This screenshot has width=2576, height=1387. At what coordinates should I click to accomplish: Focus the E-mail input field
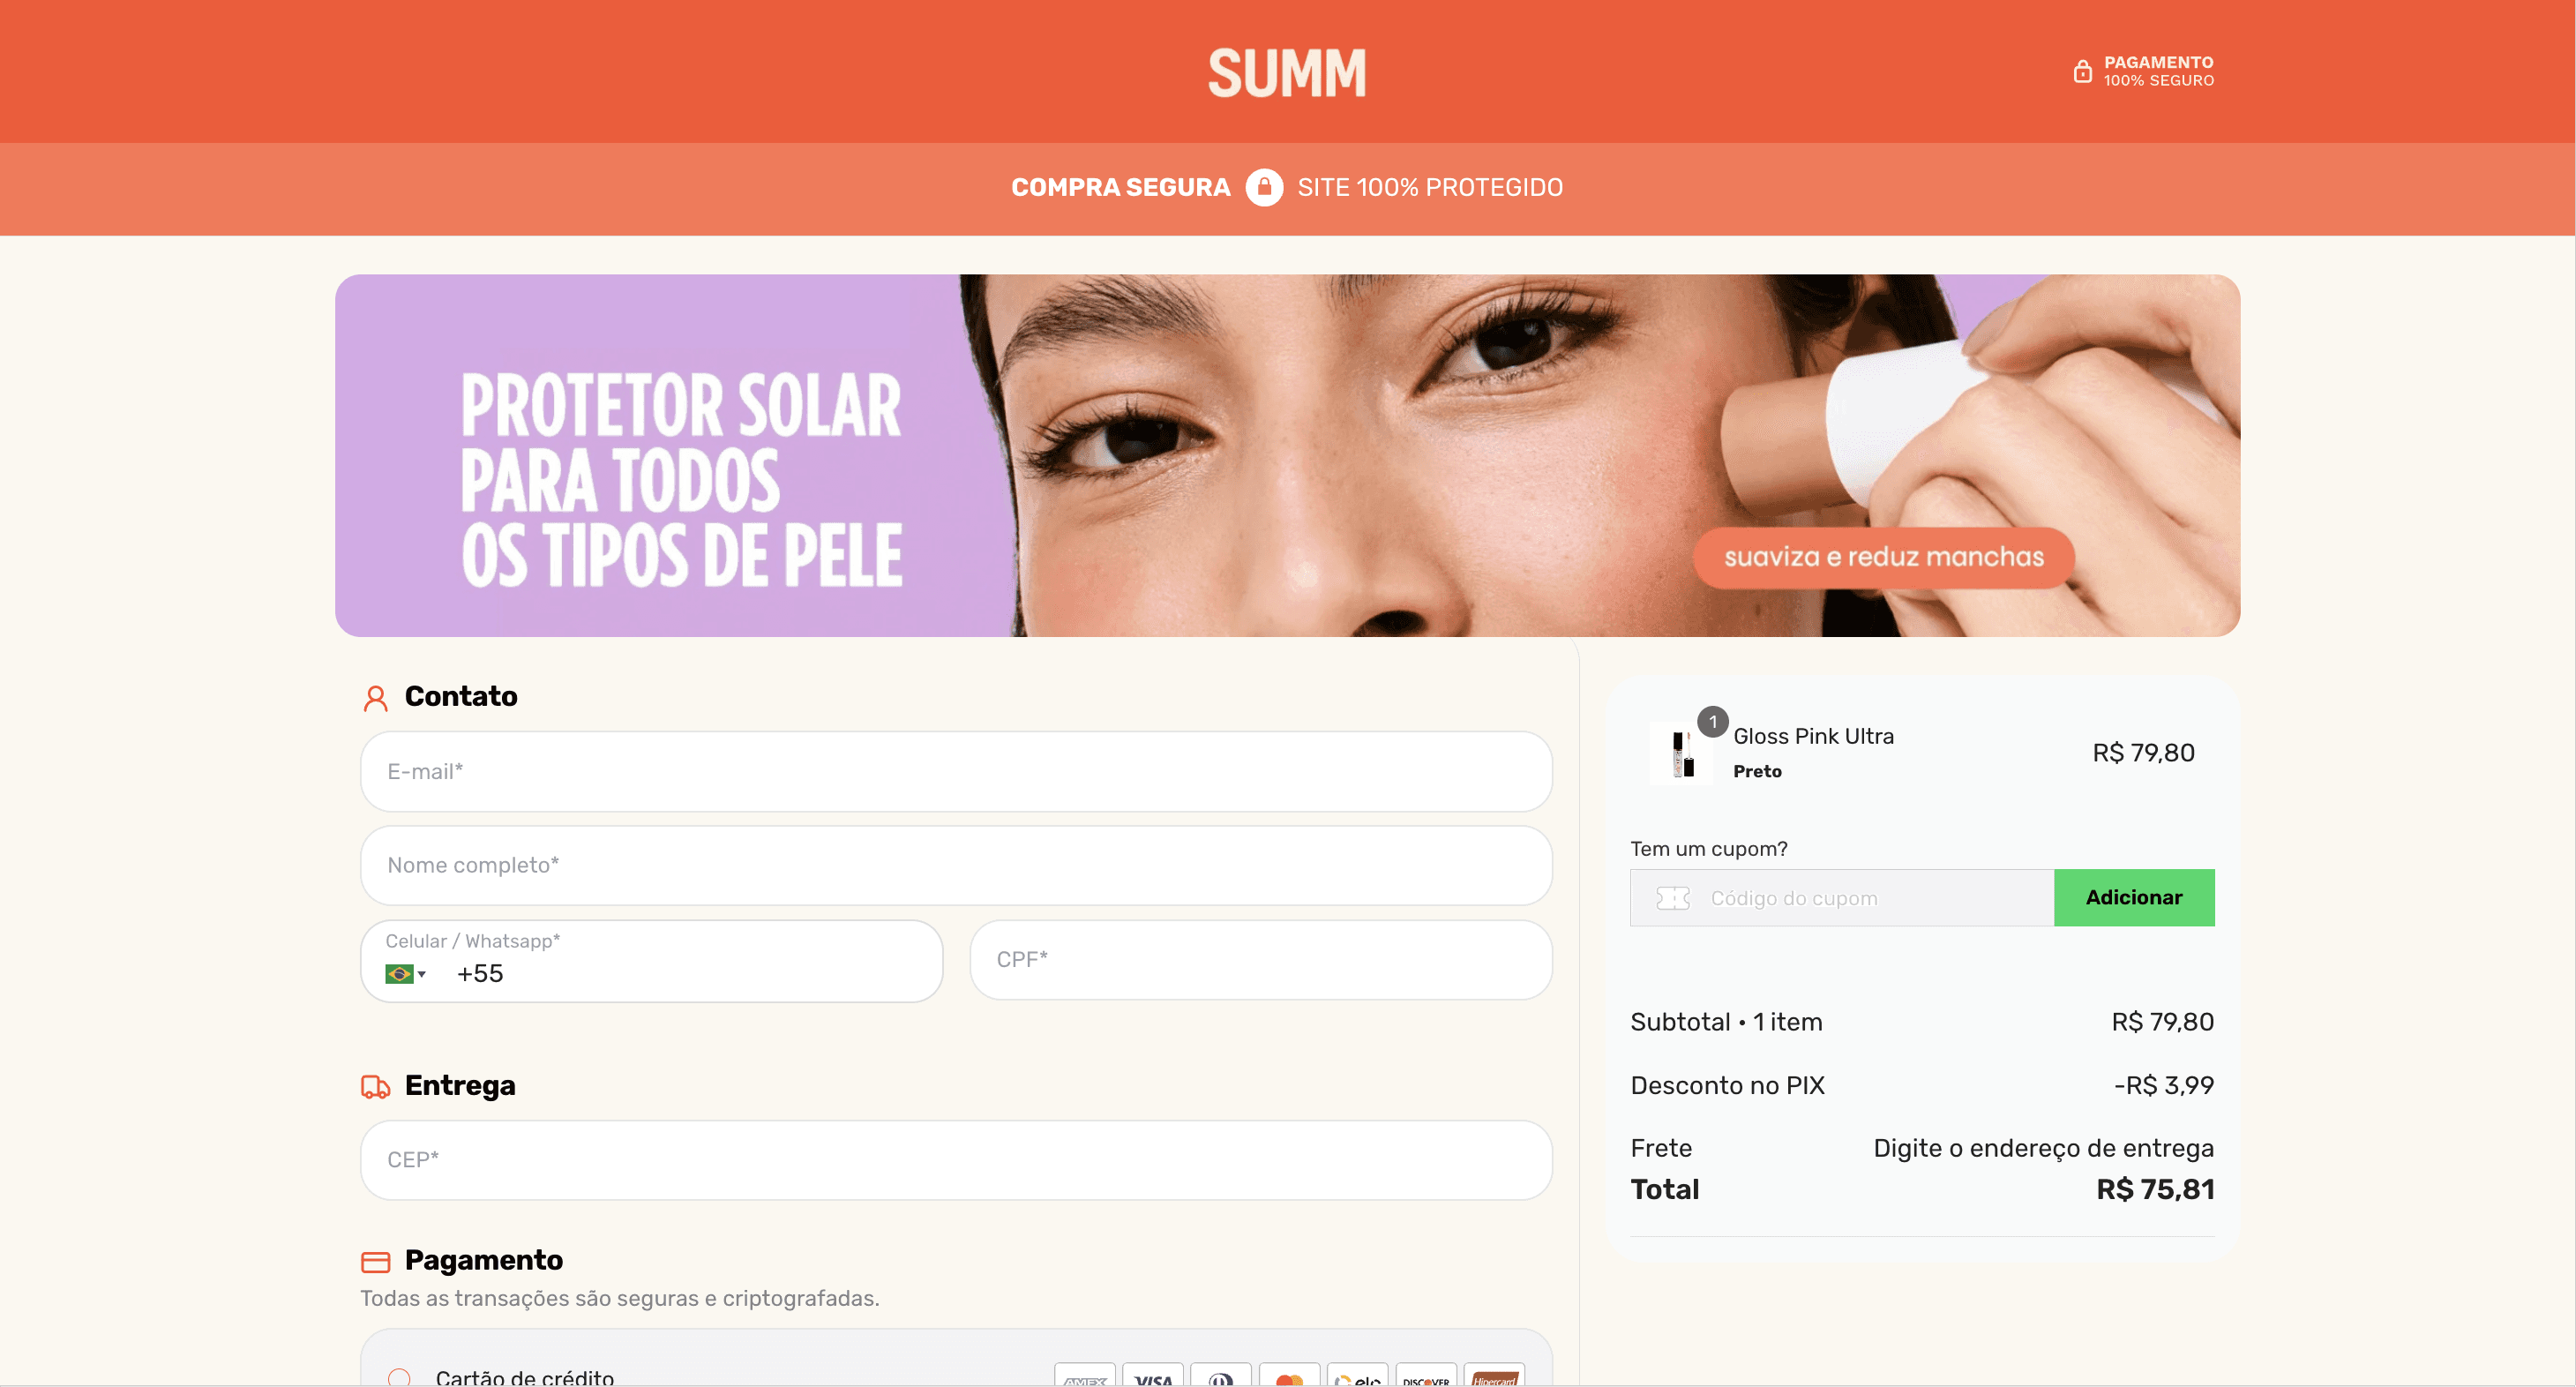[x=955, y=771]
